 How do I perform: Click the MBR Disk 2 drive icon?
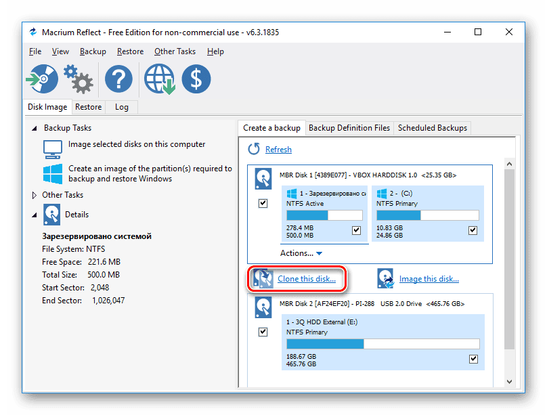pyautogui.click(x=263, y=307)
